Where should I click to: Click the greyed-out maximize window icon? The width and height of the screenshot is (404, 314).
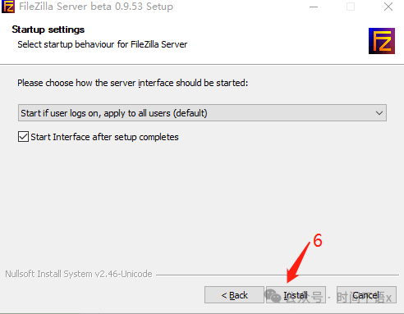[x=351, y=7]
